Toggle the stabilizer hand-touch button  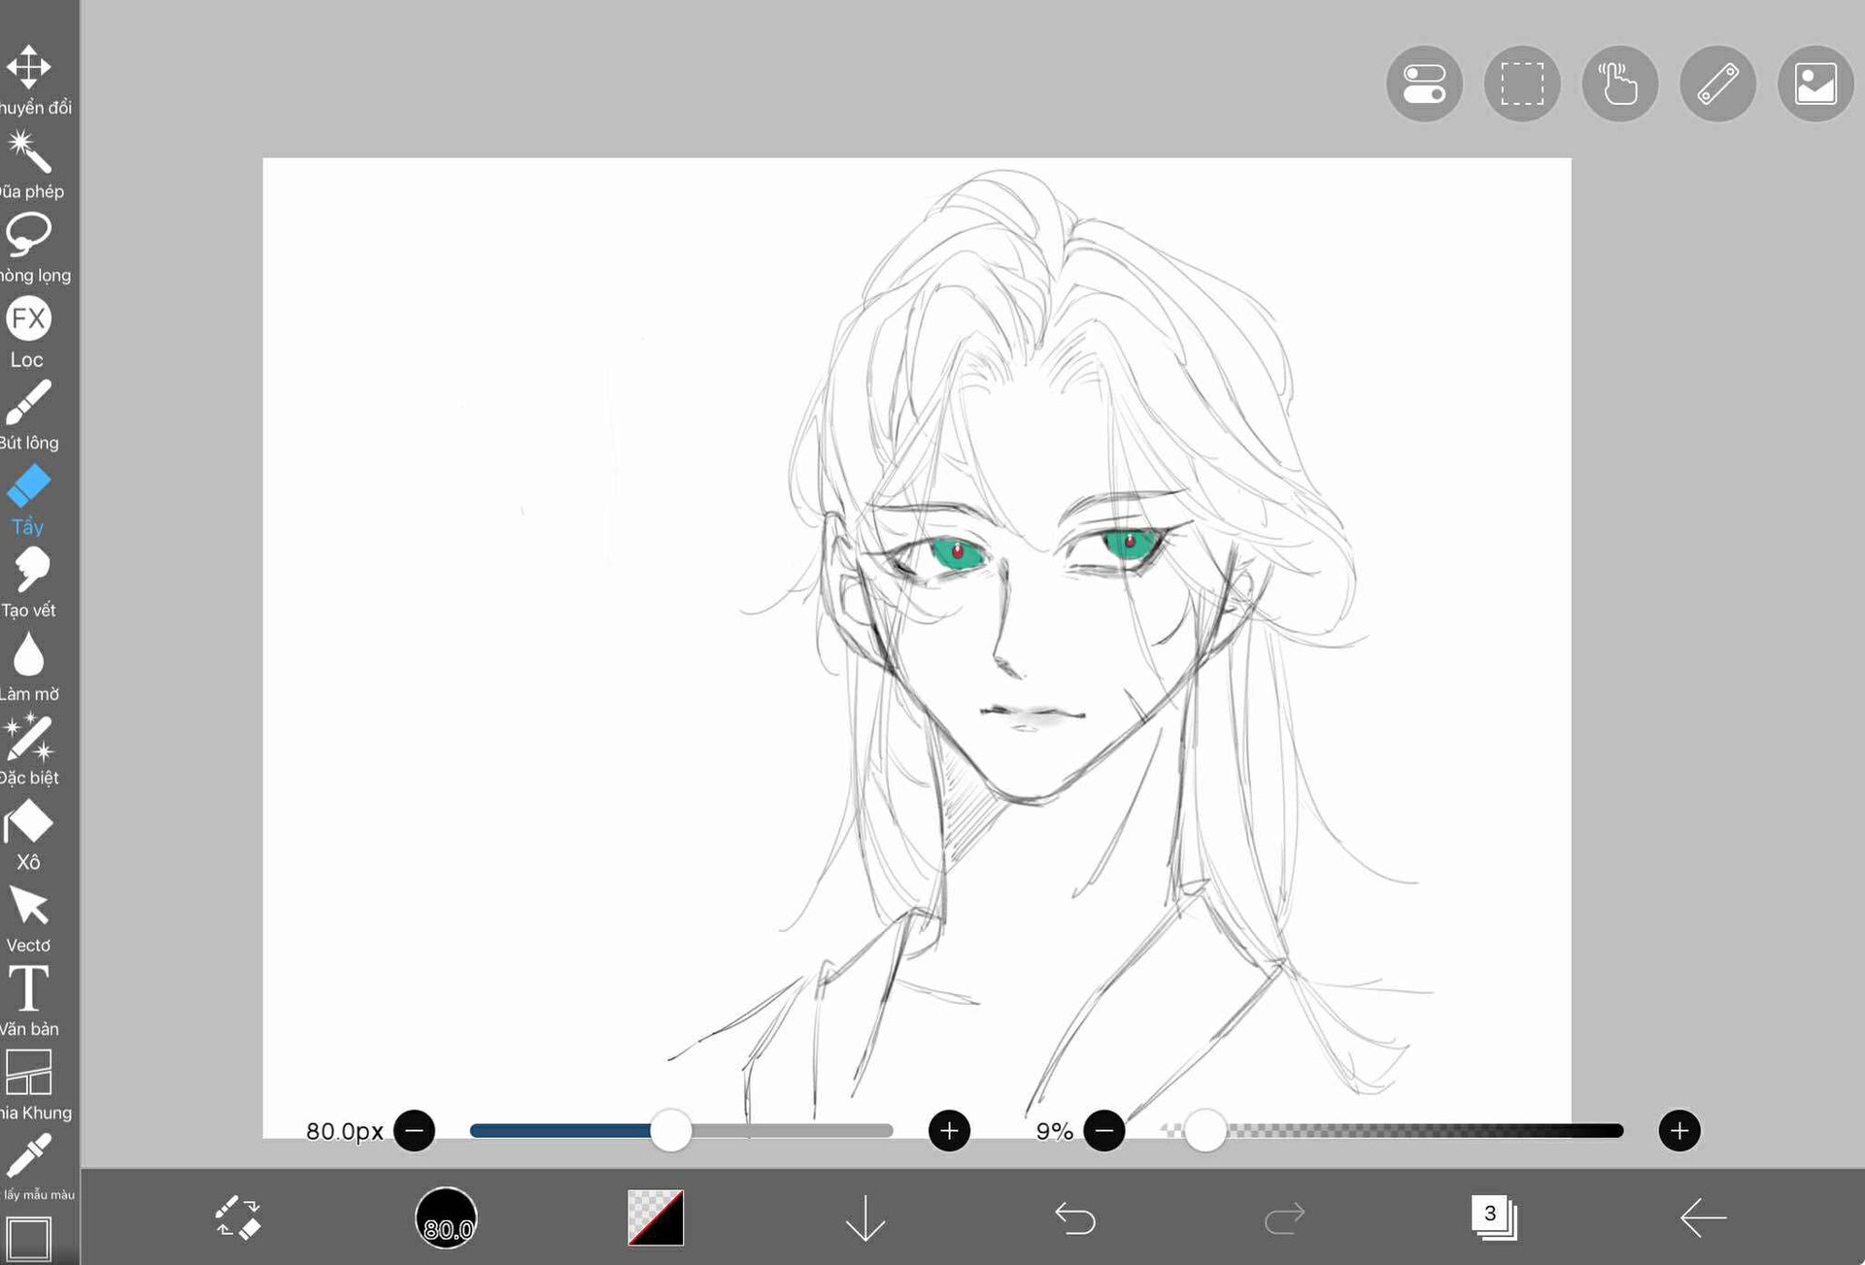(x=1619, y=83)
